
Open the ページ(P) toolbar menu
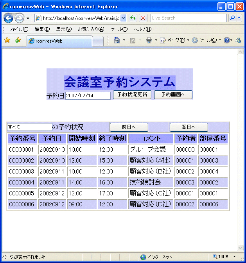[175, 40]
